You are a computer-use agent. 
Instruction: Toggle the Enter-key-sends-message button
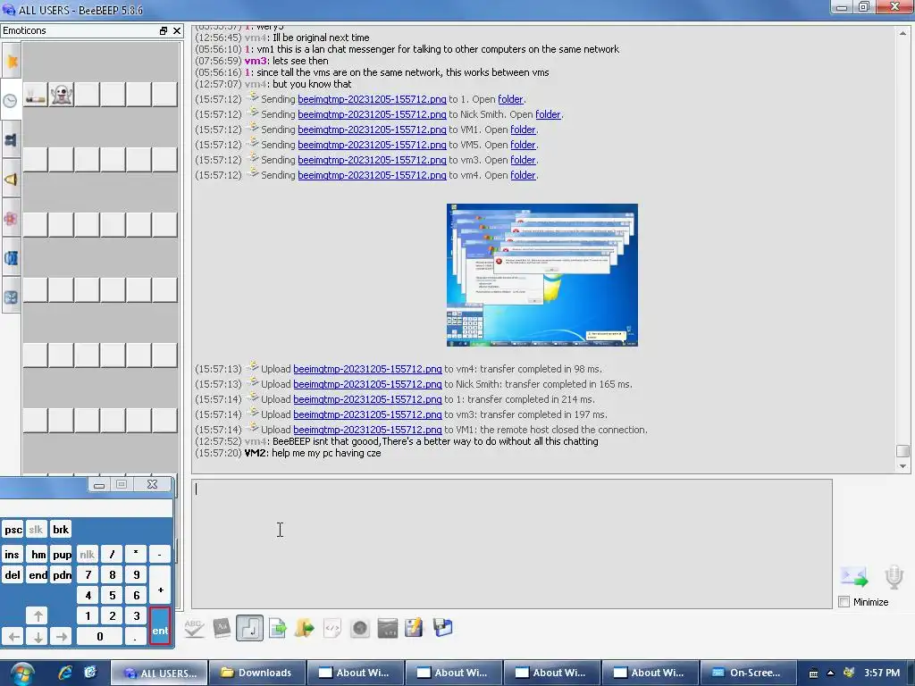pos(250,628)
